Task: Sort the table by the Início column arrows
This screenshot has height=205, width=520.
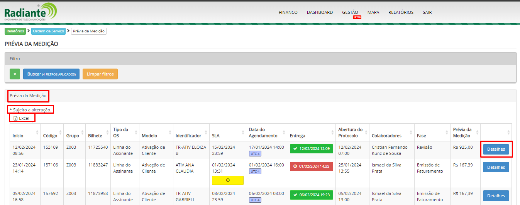Action: pyautogui.click(x=37, y=133)
